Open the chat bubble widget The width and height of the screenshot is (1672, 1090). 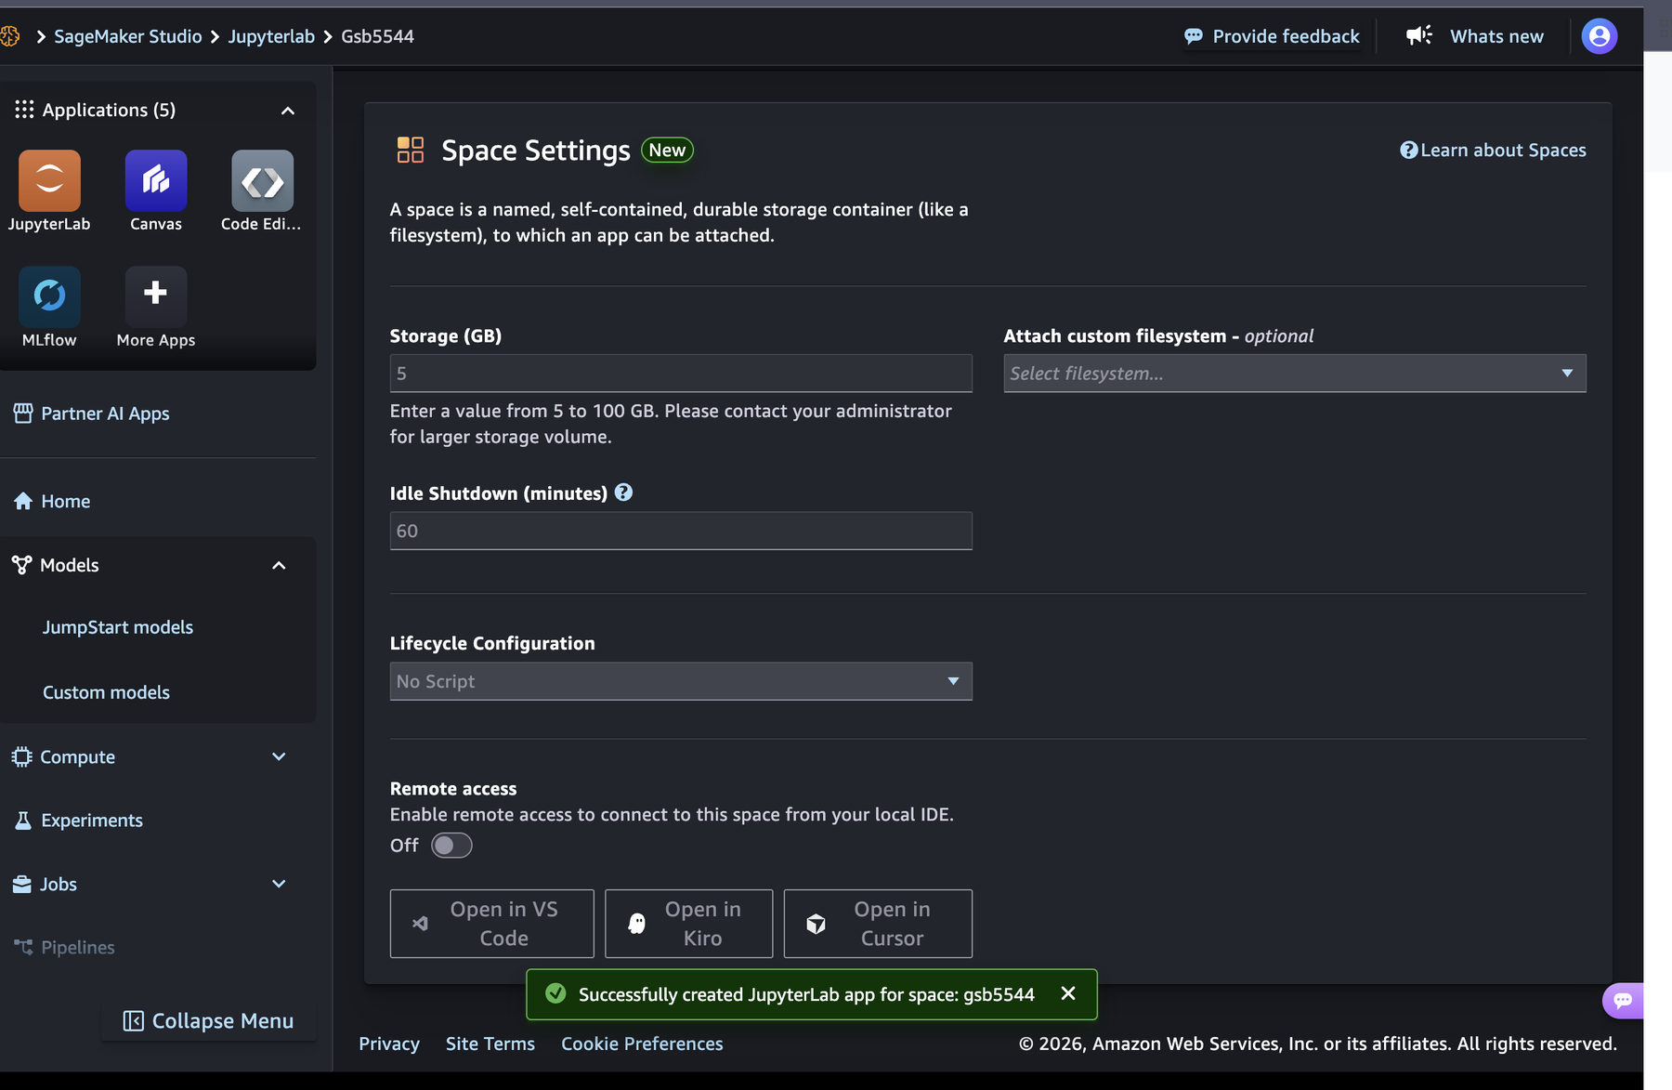[1623, 1000]
